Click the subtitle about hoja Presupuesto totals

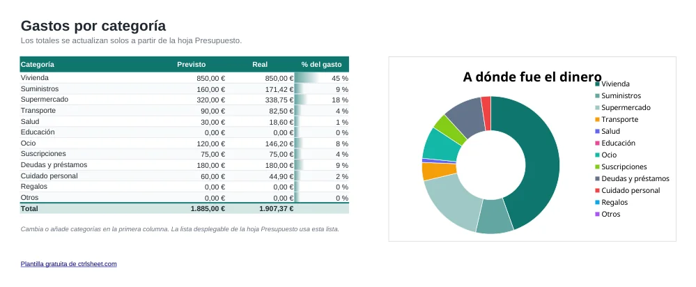coord(132,41)
